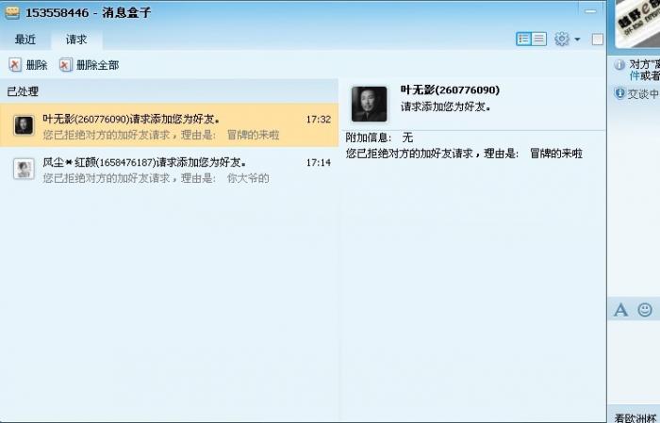Collapse the 已处理 group header
The width and height of the screenshot is (660, 423).
click(x=169, y=91)
